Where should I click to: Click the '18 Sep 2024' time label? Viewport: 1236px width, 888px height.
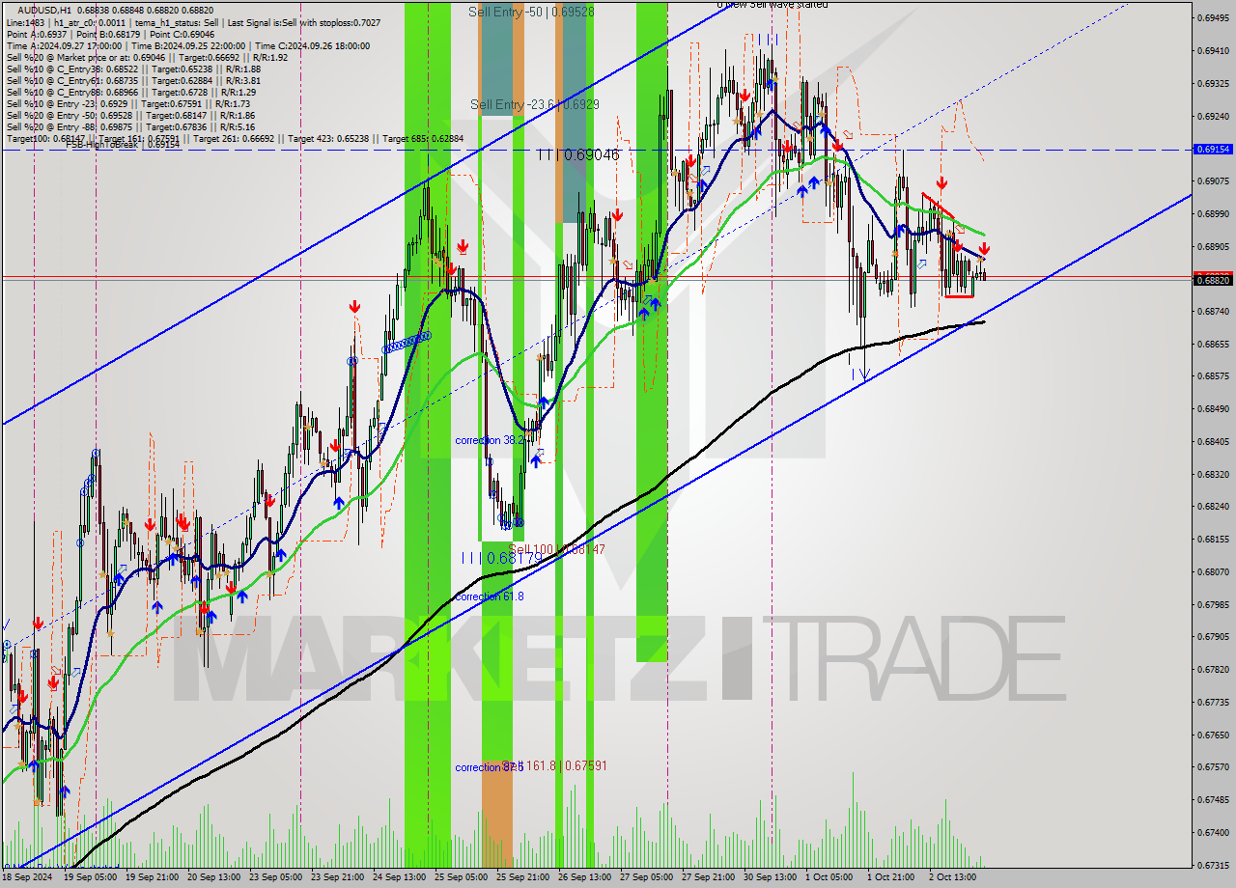coord(29,877)
